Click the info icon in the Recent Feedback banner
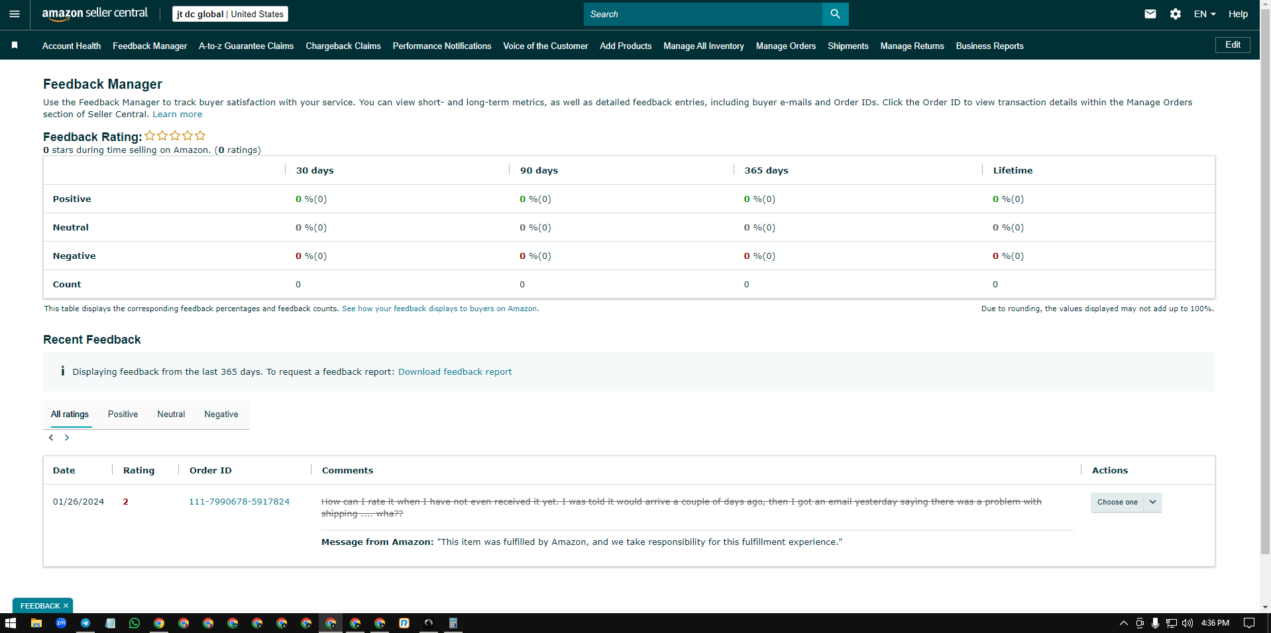1271x633 pixels. pos(62,371)
